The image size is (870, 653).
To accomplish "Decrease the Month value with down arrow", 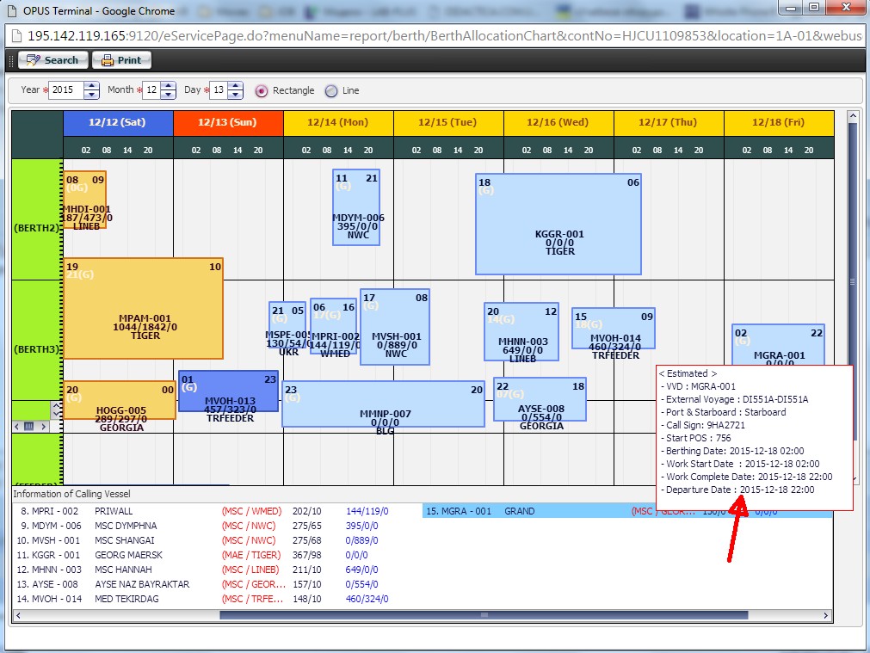I will pyautogui.click(x=168, y=95).
